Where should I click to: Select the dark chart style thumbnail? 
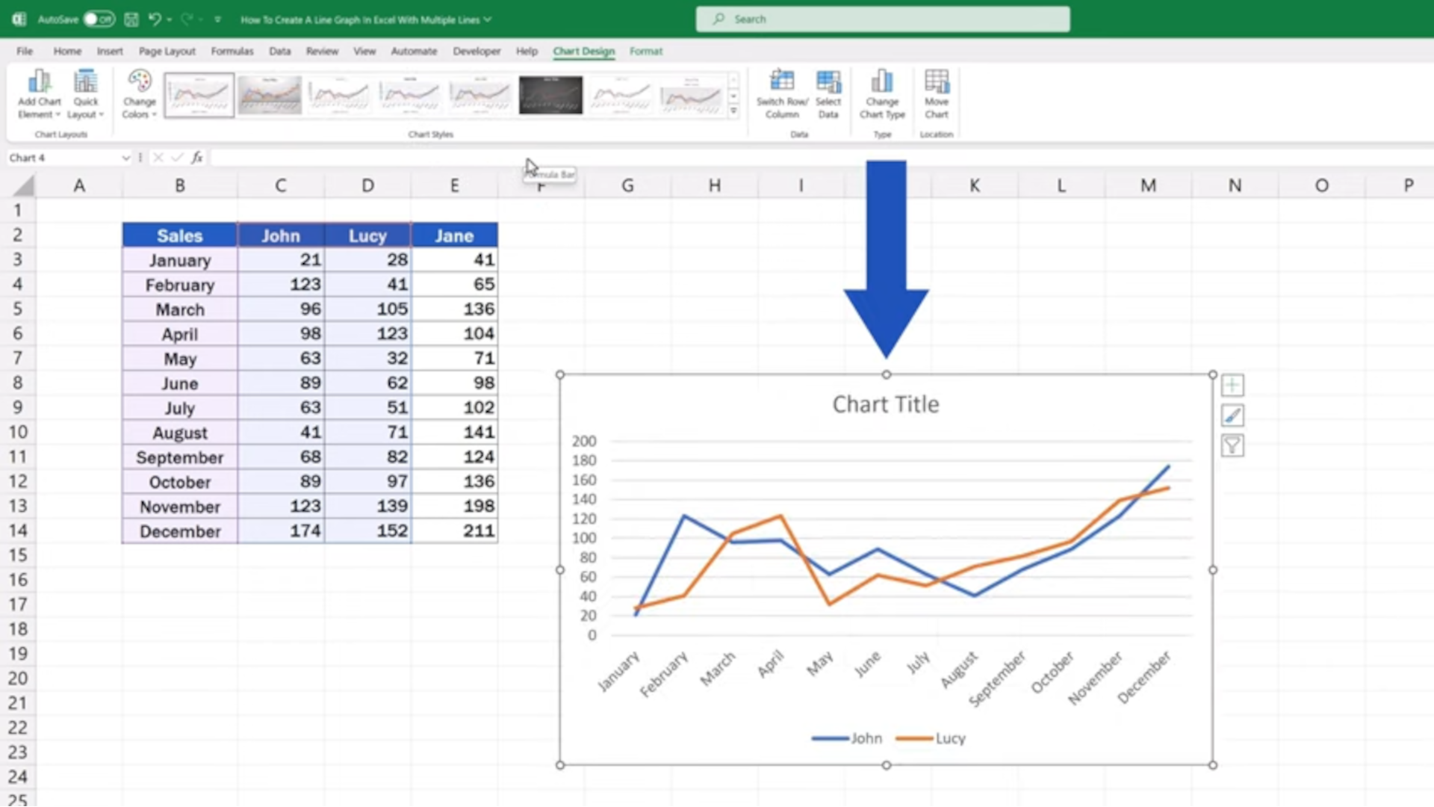pos(550,95)
